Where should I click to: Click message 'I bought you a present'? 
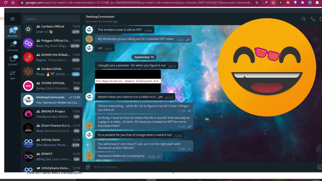point(137,66)
